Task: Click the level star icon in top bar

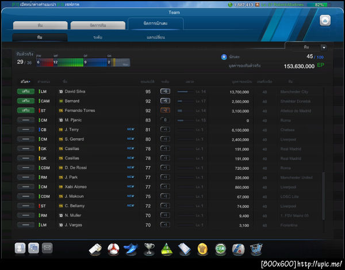Action: 257,5
